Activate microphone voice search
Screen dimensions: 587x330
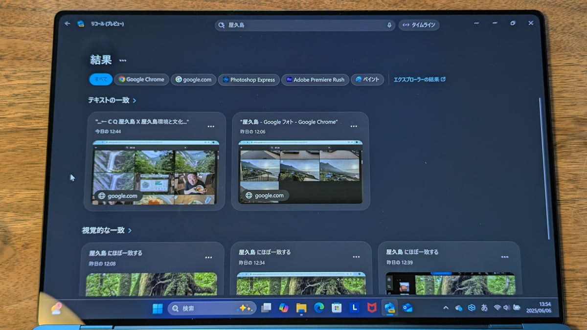(x=389, y=25)
